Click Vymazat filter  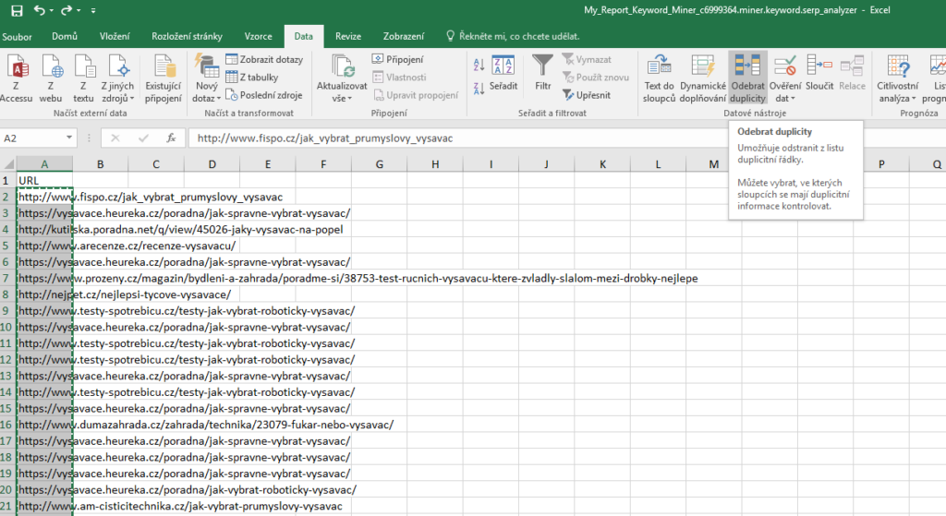coord(587,59)
